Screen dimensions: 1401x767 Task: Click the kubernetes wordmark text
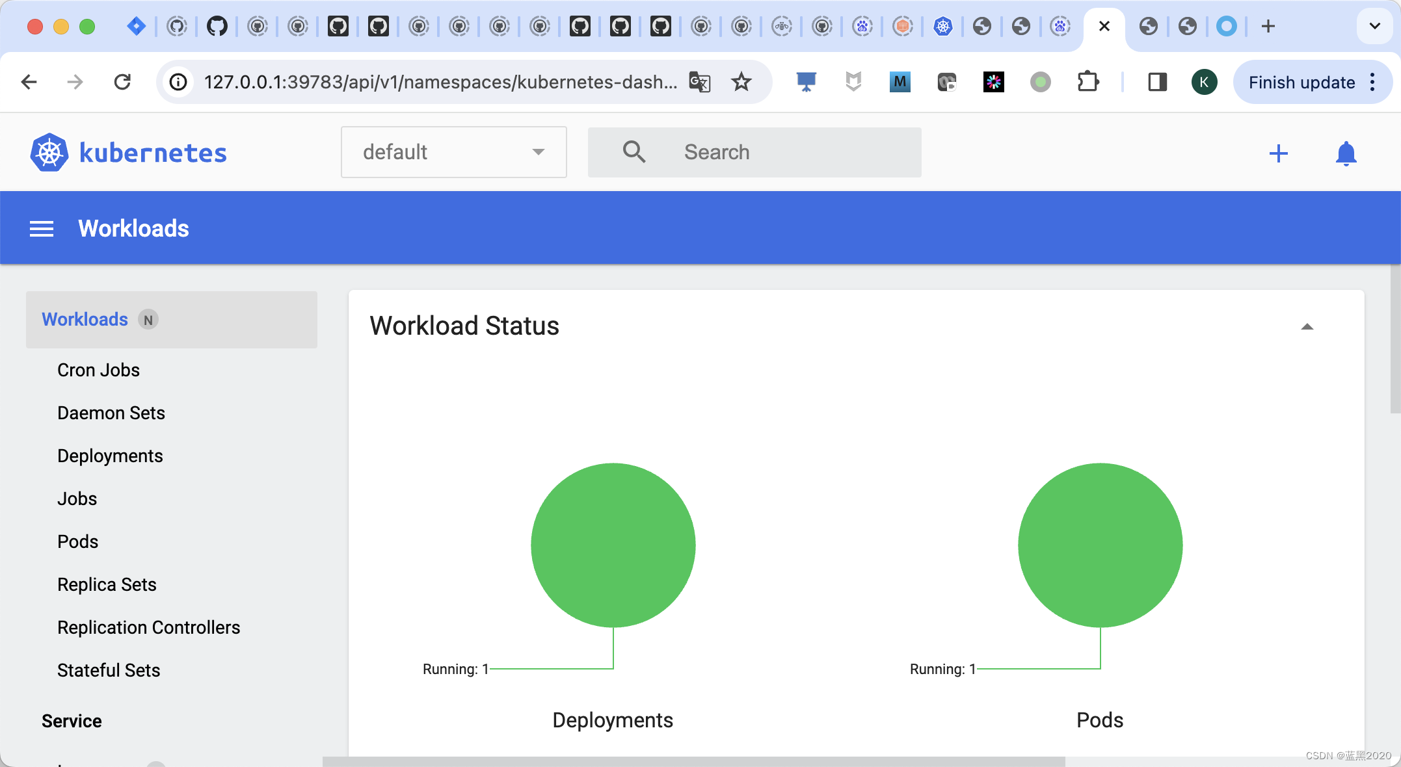(153, 153)
